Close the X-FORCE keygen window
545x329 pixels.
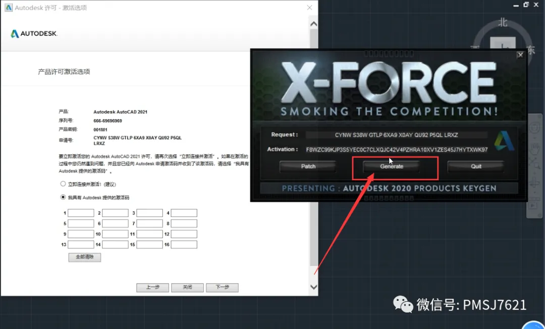pyautogui.click(x=520, y=54)
